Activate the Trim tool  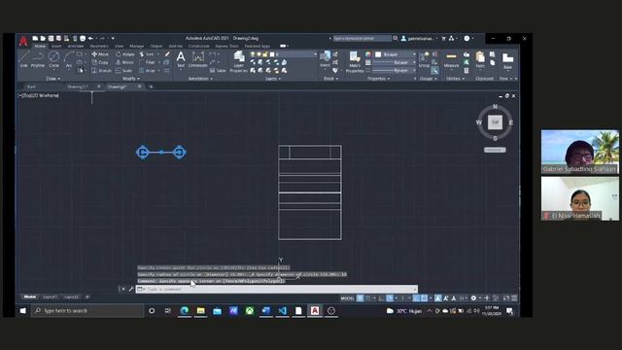tap(147, 54)
